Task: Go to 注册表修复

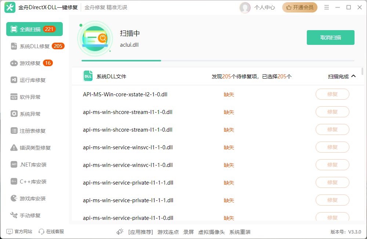Action: [x=28, y=131]
